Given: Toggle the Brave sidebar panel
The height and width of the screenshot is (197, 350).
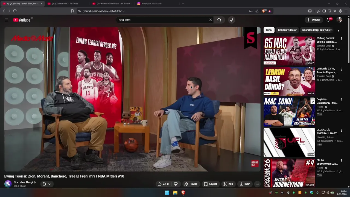Looking at the screenshot, I should 324,11.
